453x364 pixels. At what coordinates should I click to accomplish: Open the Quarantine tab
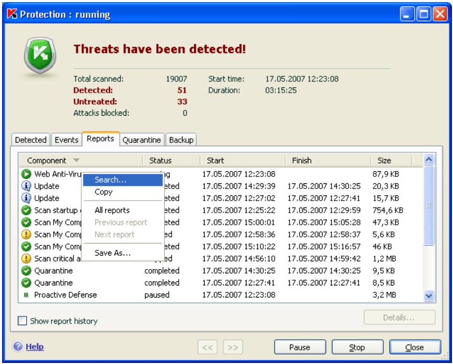click(x=143, y=139)
